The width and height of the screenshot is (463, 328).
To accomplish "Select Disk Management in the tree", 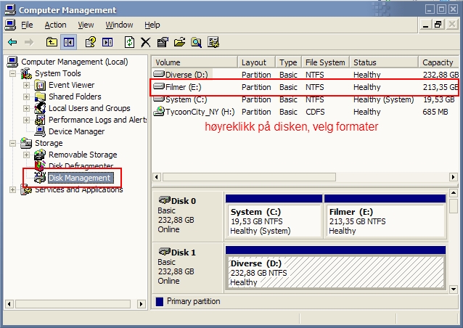I will [79, 178].
